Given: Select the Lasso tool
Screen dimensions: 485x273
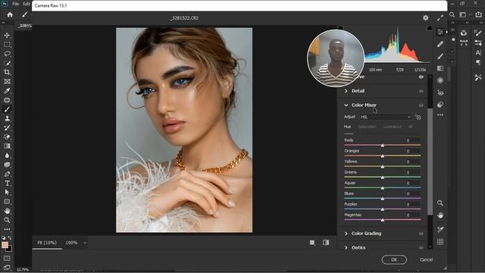Looking at the screenshot, I should click(7, 54).
